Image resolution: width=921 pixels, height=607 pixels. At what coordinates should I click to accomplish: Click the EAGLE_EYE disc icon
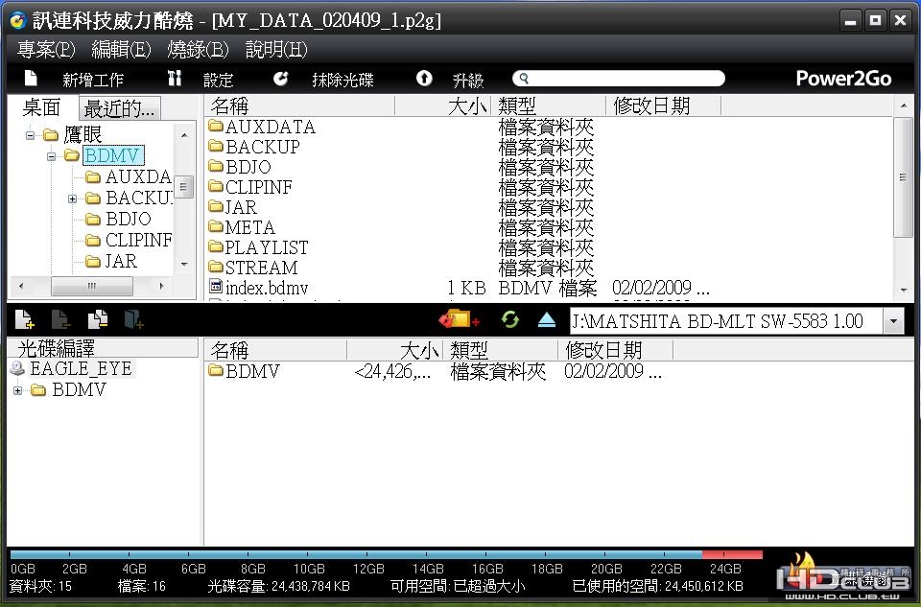pyautogui.click(x=17, y=368)
